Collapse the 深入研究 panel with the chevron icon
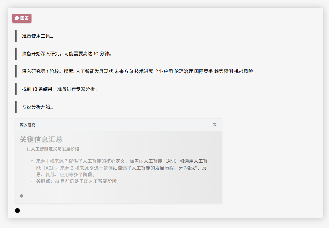The height and width of the screenshot is (228, 329). coord(215,125)
